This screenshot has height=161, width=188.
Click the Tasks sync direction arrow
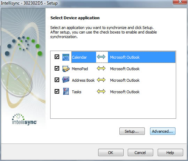point(101,92)
